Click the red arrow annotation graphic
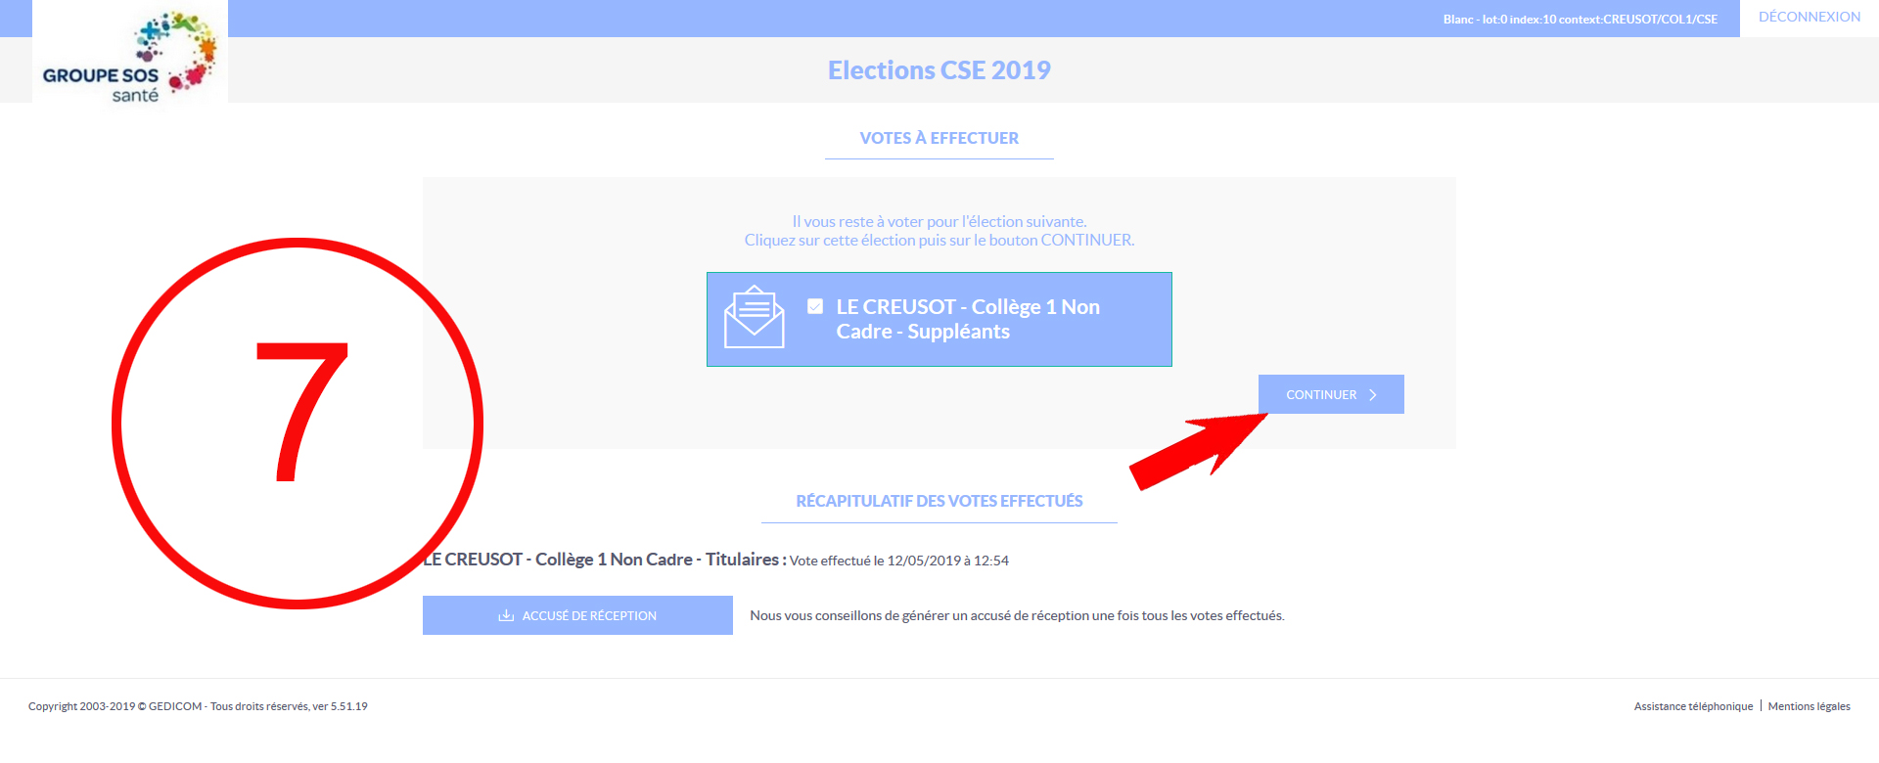Viewport: 1879px width, 763px height. 1199,449
